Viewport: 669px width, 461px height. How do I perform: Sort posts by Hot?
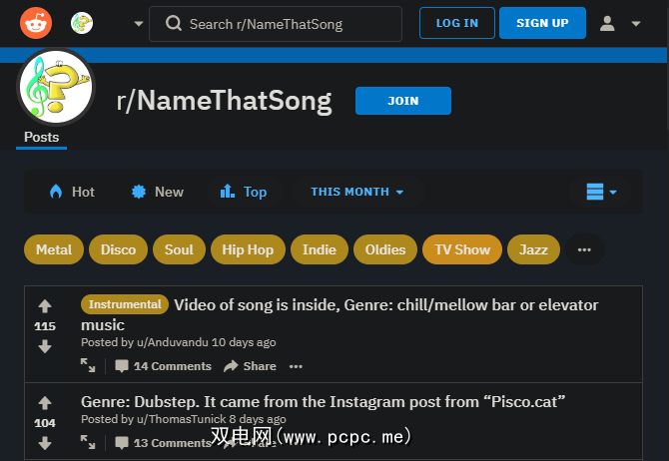pyautogui.click(x=71, y=192)
